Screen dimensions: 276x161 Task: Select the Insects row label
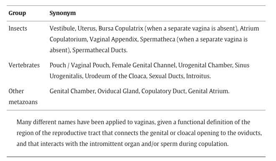coord(18,28)
